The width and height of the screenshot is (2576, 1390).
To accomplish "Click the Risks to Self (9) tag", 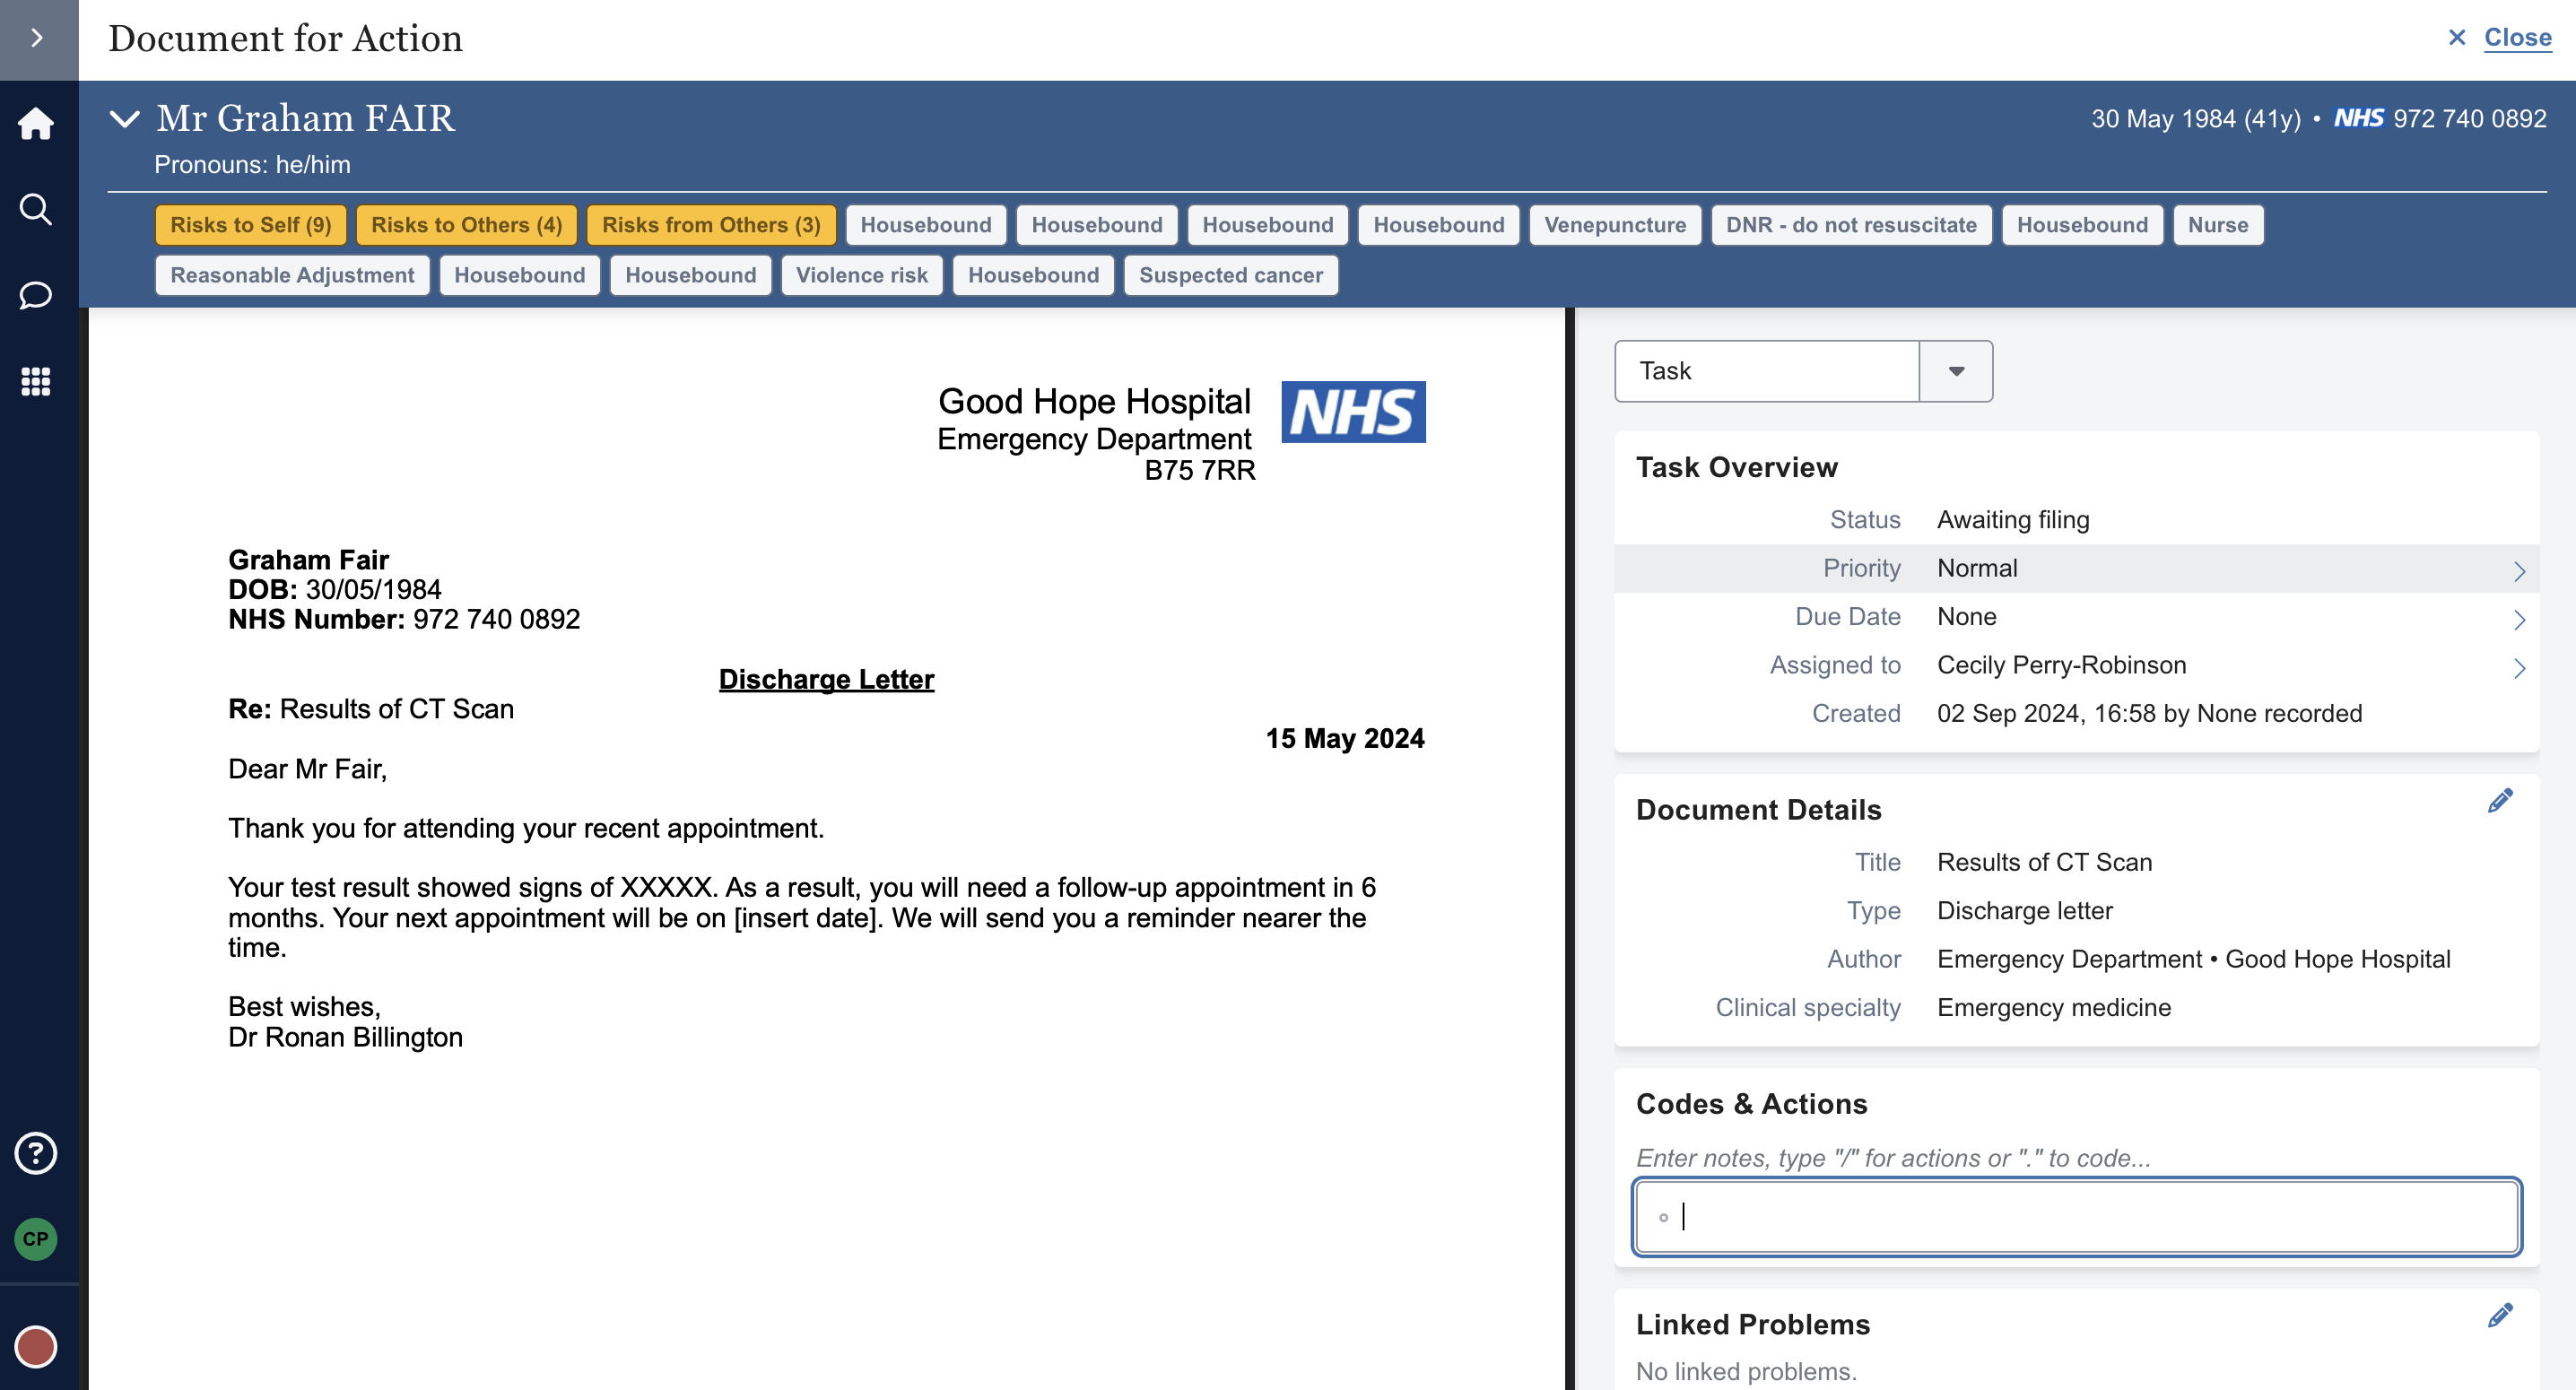I will point(250,225).
